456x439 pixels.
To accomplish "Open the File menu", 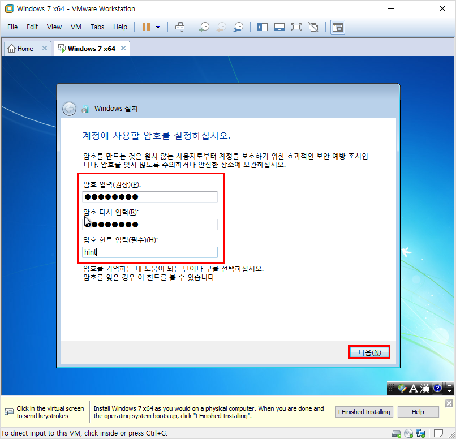I will click(x=12, y=27).
